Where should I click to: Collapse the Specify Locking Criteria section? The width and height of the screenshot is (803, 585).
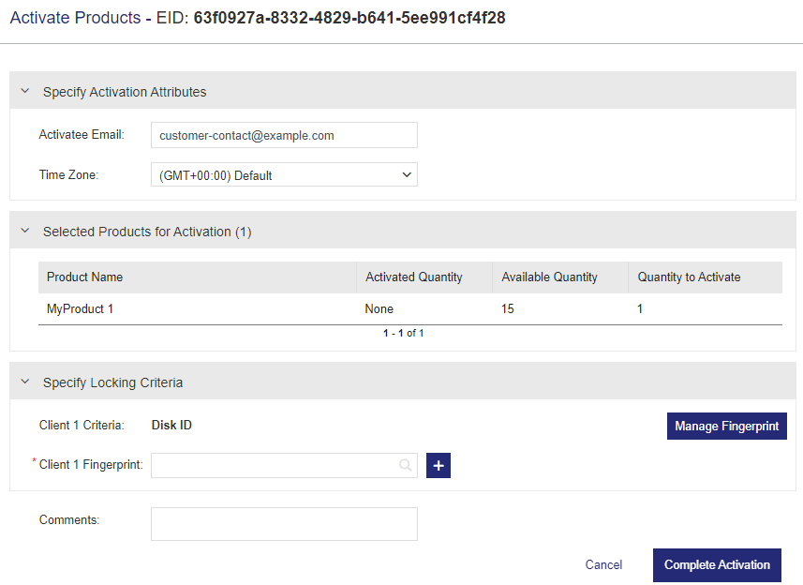click(24, 382)
